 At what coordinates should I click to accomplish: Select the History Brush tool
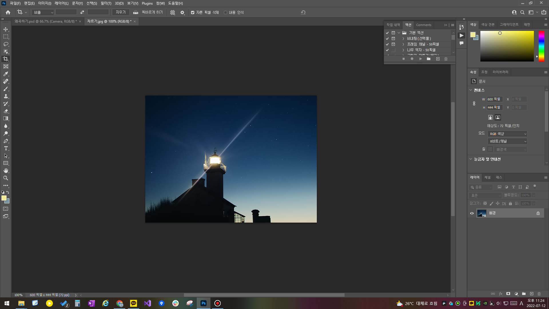6,104
